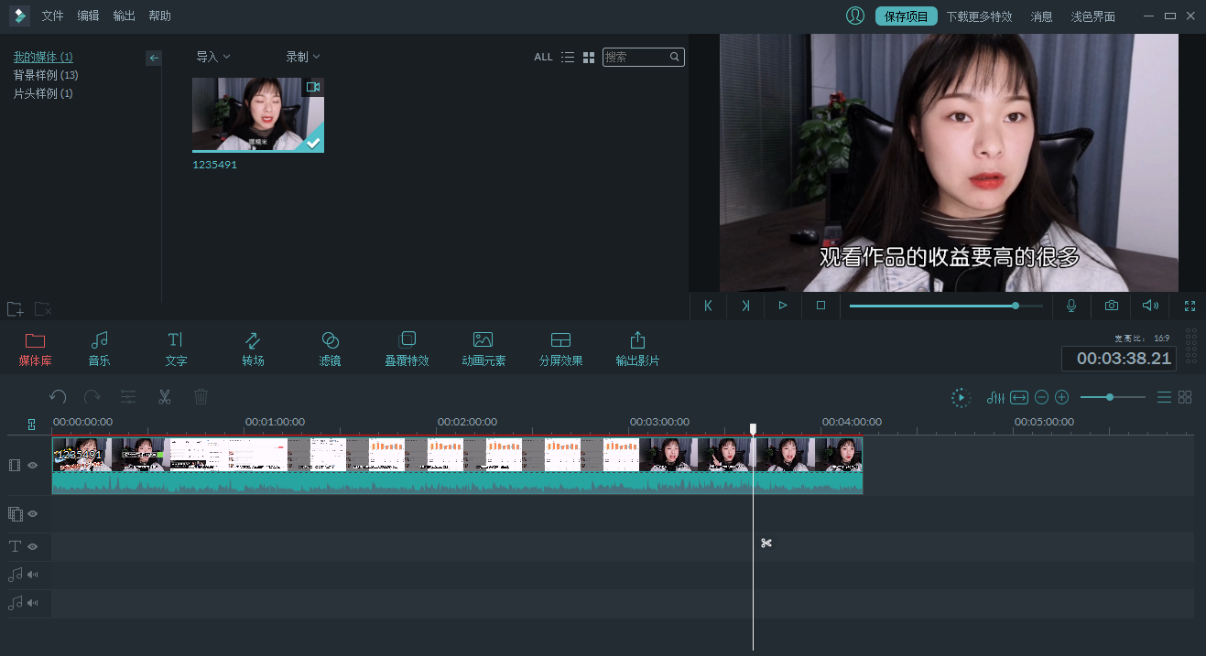Open the 输出 menu
The width and height of the screenshot is (1206, 656).
[x=124, y=16]
